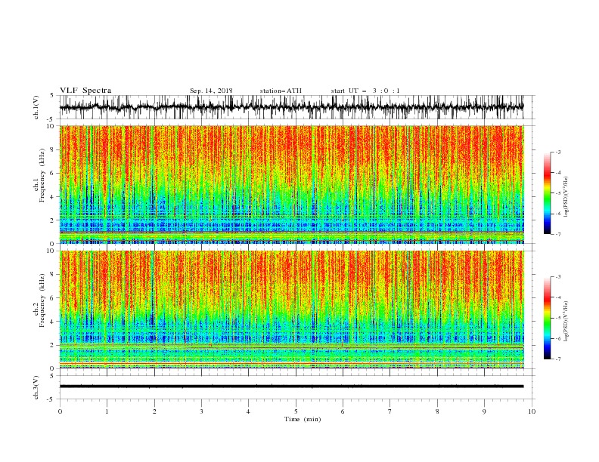Click the ch.1 PSD color scale bar
Viewport: 599px width, 462px height.
[x=548, y=193]
